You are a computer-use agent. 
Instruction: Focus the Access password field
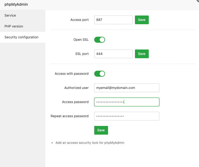click(x=127, y=102)
